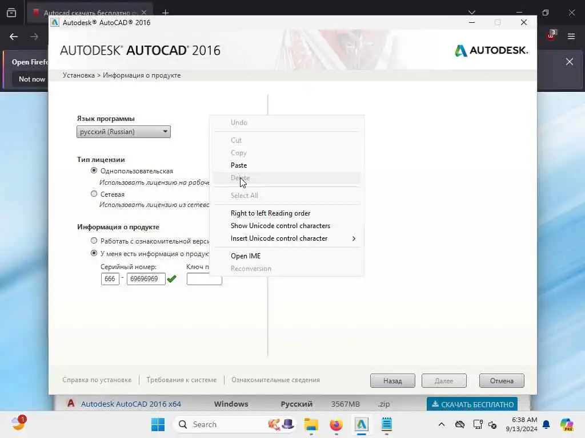Screen dimensions: 585x438
Task: Click the cloud sync tray icon
Action: coord(460,424)
